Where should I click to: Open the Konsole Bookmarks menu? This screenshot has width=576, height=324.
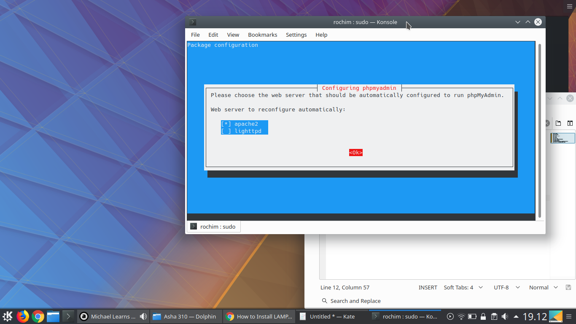pyautogui.click(x=263, y=35)
